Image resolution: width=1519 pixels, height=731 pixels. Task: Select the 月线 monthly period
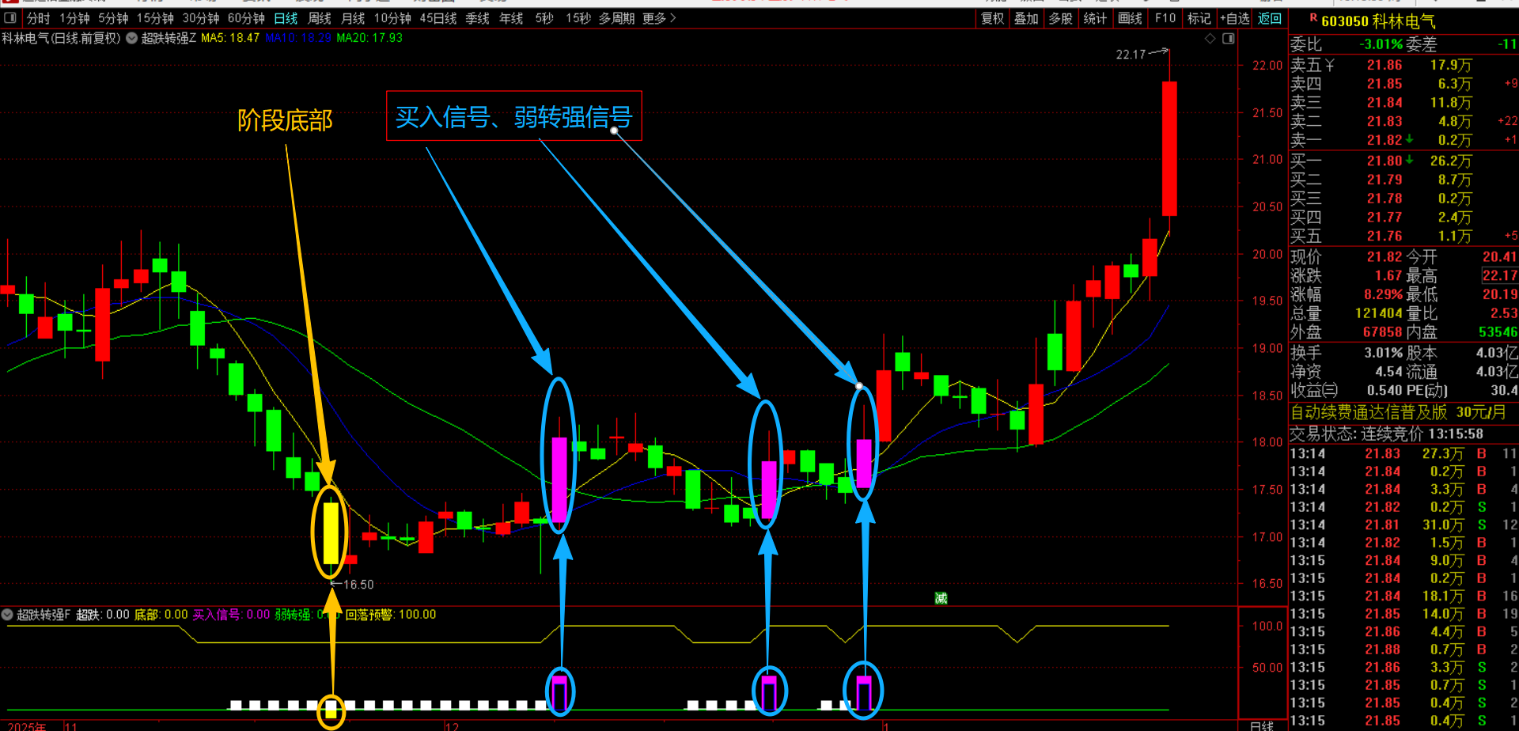353,18
